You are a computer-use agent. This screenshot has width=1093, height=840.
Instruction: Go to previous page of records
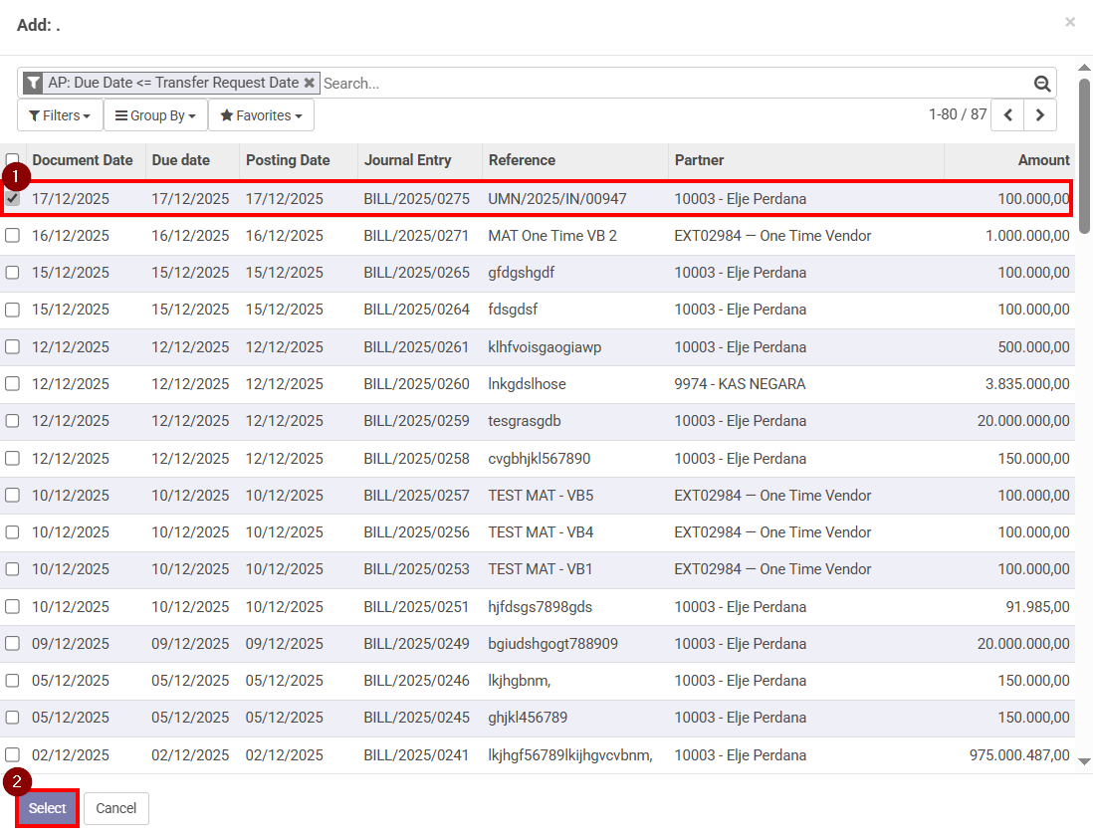tap(1008, 115)
